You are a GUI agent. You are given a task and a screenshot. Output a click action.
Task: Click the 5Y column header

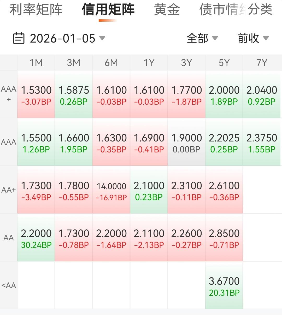tap(224, 63)
